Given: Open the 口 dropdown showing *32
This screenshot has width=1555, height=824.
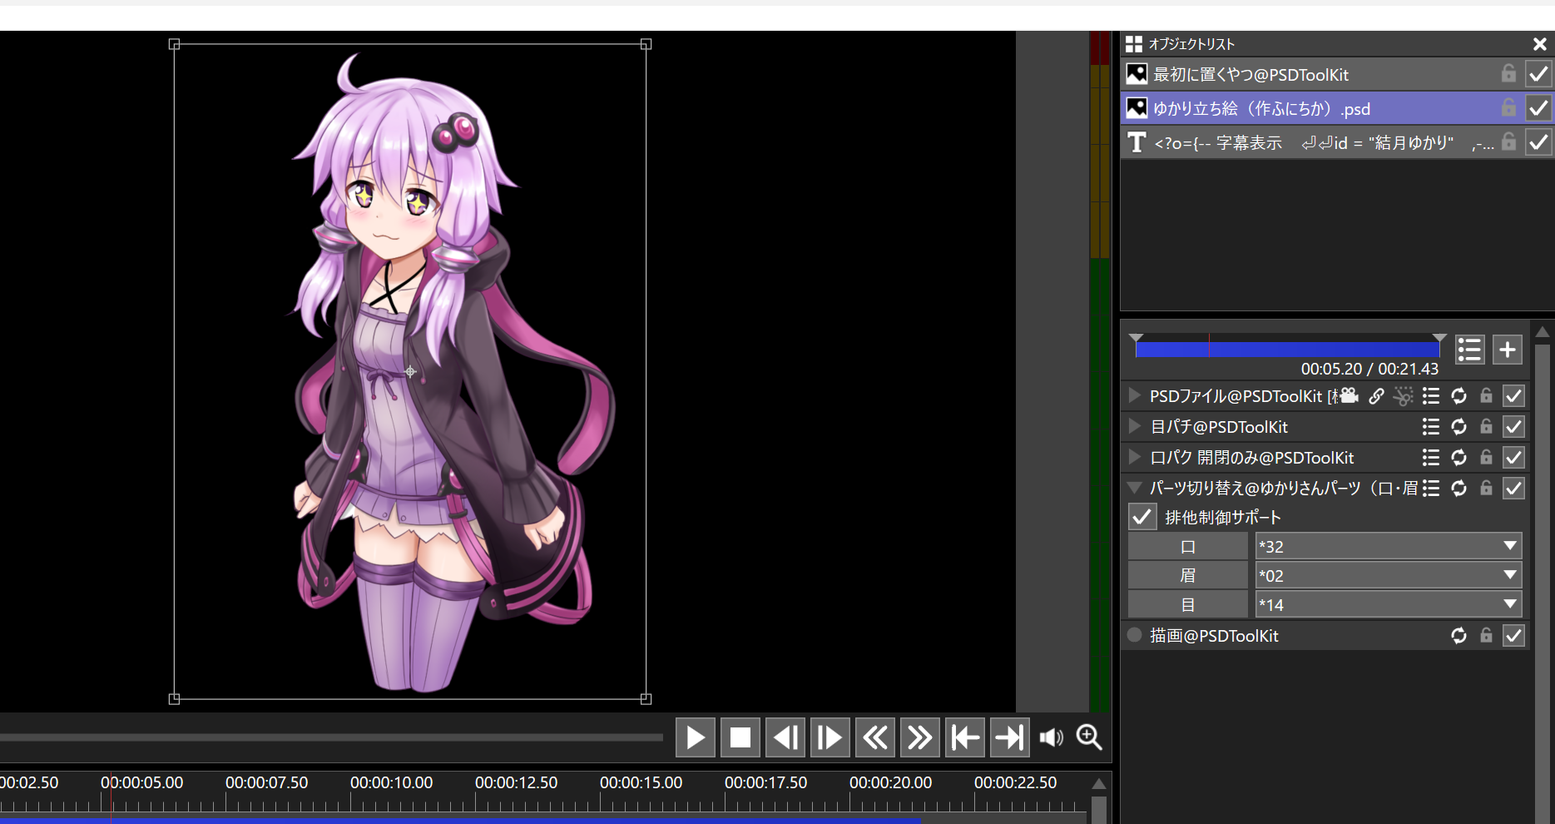Looking at the screenshot, I should [1387, 547].
